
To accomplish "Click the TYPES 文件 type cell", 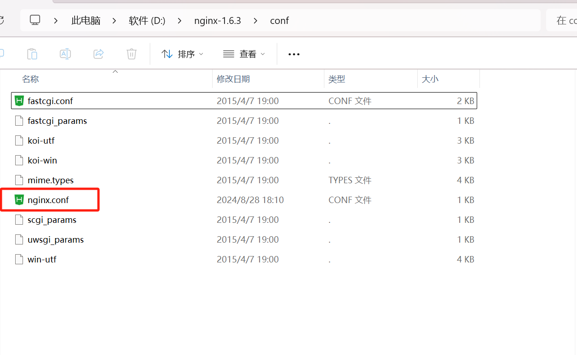I will [x=350, y=180].
